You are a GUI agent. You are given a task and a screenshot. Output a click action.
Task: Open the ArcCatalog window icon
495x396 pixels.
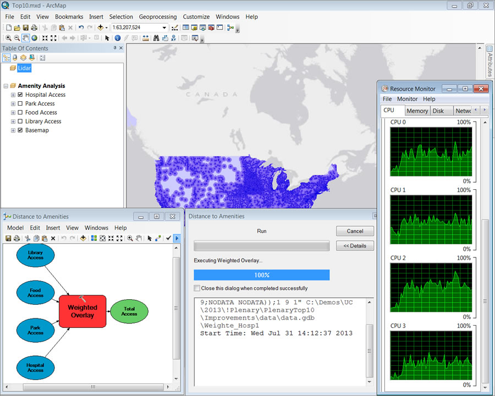tap(194, 26)
